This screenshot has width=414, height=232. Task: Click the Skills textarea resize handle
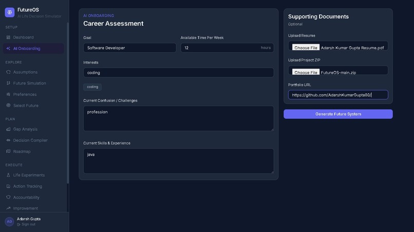click(272, 172)
